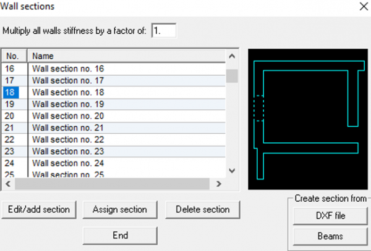This screenshot has height=251, width=371.
Task: Click the Edit/add section button
Action: coord(39,210)
